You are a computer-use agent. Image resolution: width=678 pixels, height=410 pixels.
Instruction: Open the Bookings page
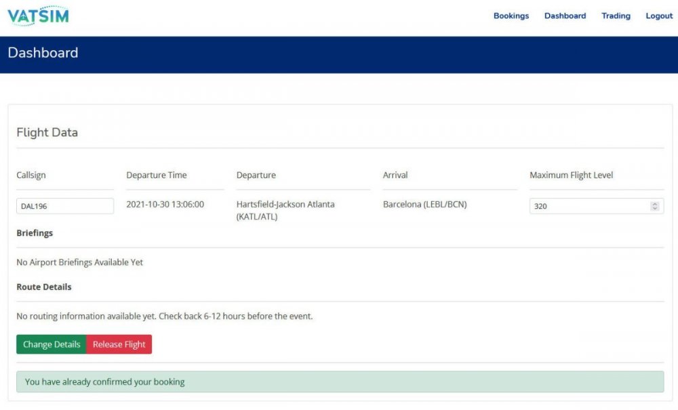click(x=511, y=16)
